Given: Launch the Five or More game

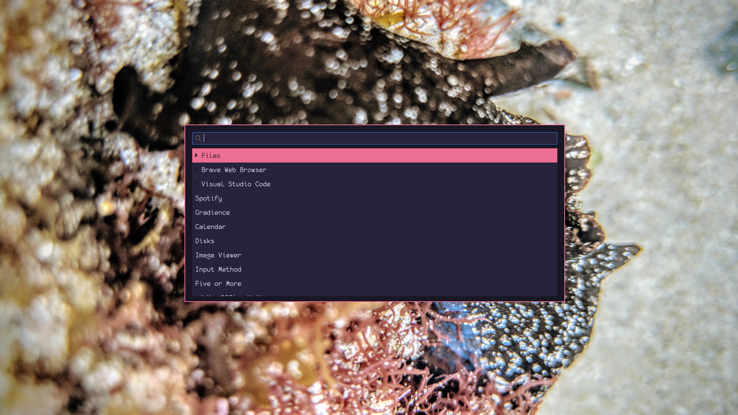Looking at the screenshot, I should click(x=218, y=284).
